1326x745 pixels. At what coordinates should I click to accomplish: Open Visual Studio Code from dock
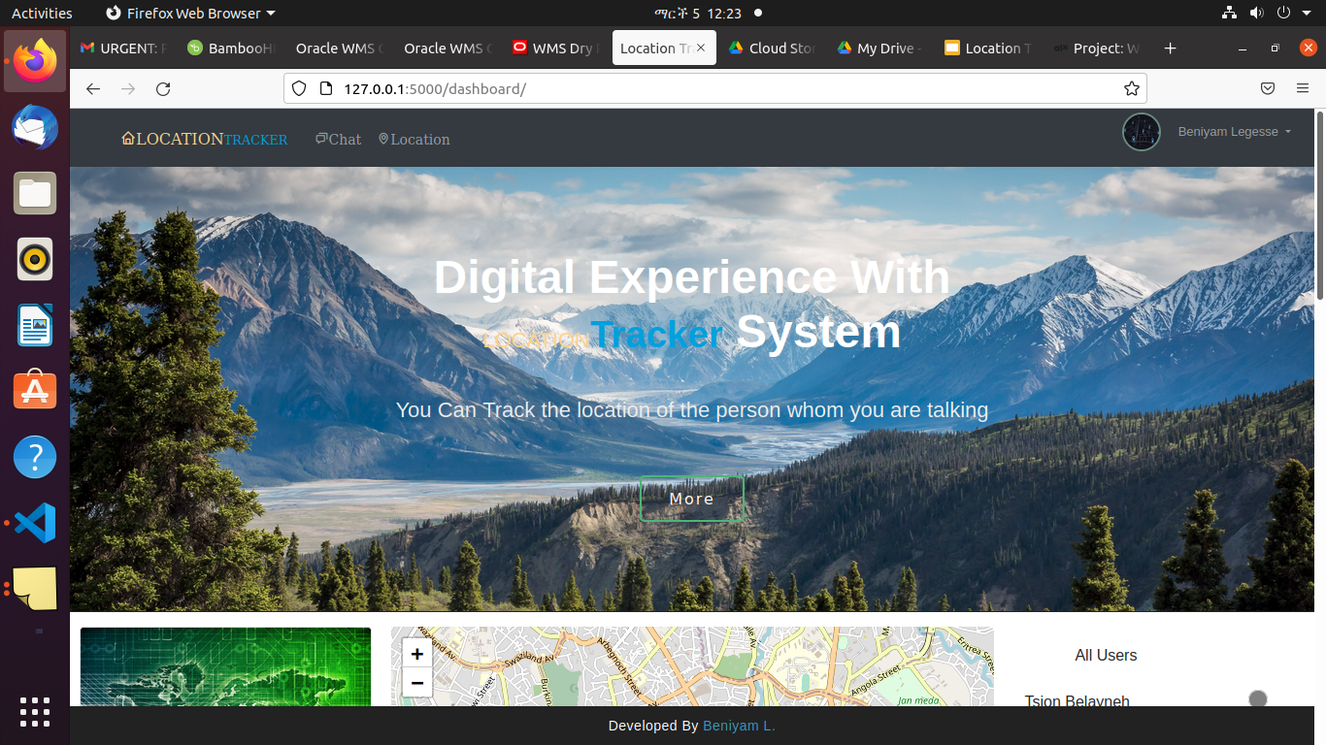pyautogui.click(x=35, y=523)
